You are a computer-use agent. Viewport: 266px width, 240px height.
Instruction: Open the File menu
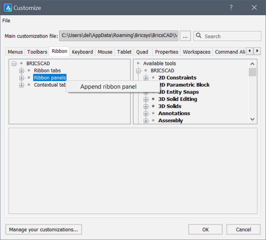pyautogui.click(x=6, y=20)
